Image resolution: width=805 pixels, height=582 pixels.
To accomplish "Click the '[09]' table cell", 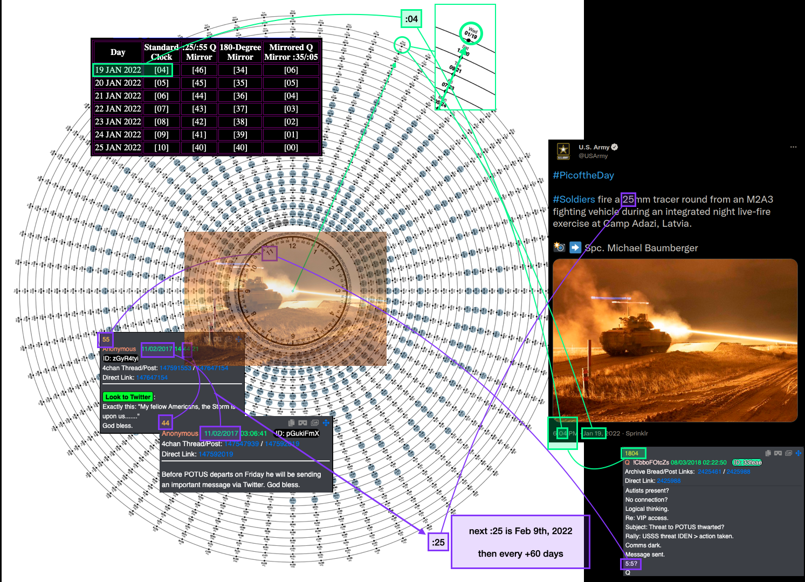I will point(162,134).
